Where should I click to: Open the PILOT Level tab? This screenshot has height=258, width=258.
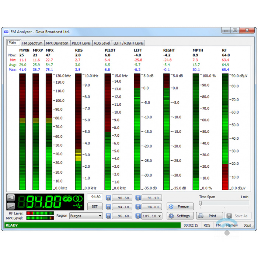81,43
